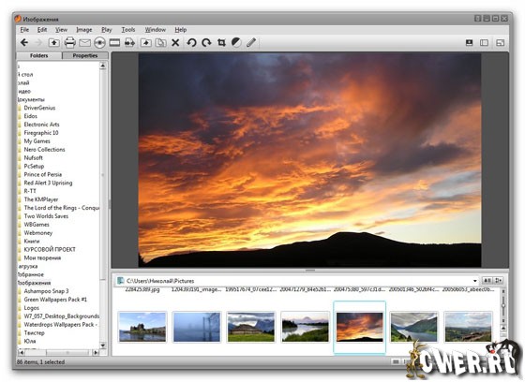
Task: Open the Tools menu
Action: coord(128,30)
